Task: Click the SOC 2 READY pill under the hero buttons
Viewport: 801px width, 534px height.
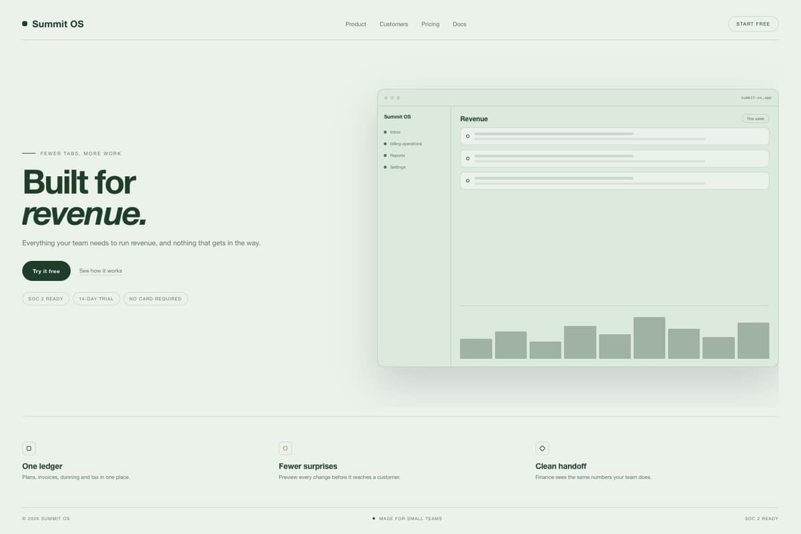Action: pyautogui.click(x=45, y=298)
